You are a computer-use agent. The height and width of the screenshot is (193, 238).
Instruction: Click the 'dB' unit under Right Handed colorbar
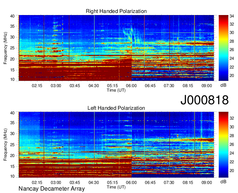click(x=223, y=85)
